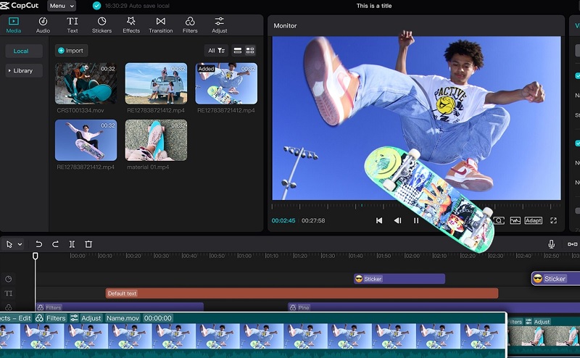Open the All filter dropdown
The width and height of the screenshot is (580, 358).
coord(216,51)
